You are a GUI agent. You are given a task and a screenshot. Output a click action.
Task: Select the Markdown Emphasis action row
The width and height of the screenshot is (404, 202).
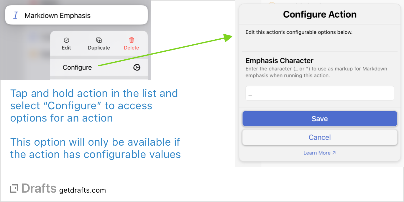76,15
